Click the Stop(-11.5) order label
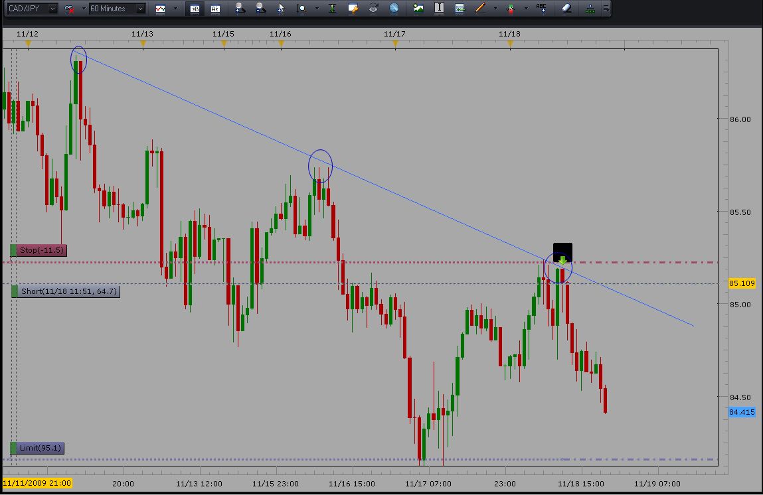The height and width of the screenshot is (495, 763). tap(41, 250)
